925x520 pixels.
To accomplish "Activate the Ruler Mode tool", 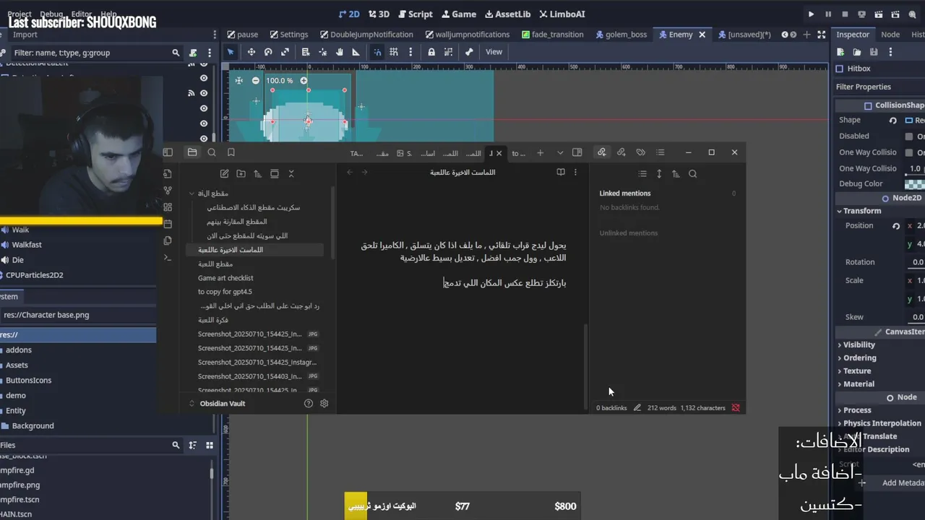I will 356,52.
